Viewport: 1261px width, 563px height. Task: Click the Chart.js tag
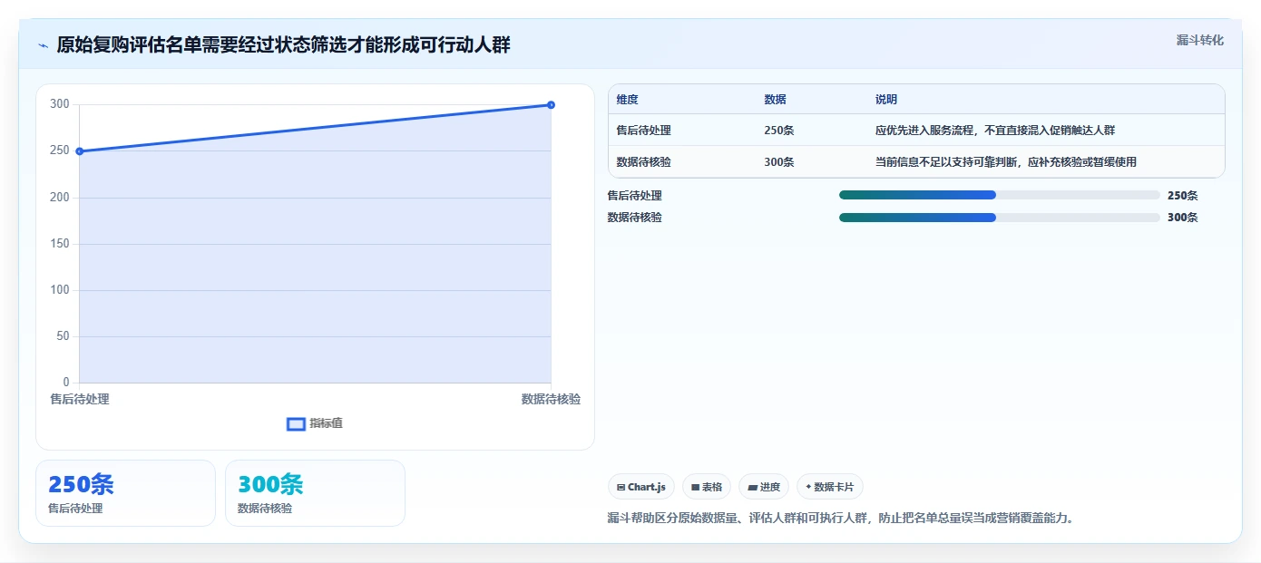tap(640, 487)
